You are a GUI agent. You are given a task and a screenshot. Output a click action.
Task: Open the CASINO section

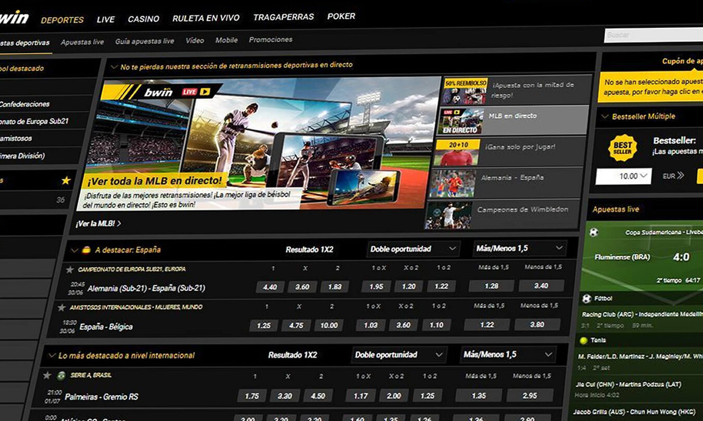pyautogui.click(x=144, y=19)
